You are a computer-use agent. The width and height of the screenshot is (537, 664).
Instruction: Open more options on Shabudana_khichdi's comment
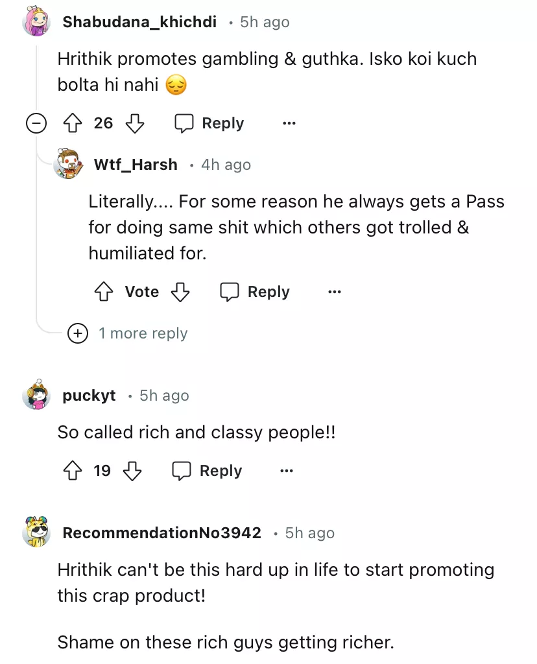click(289, 123)
